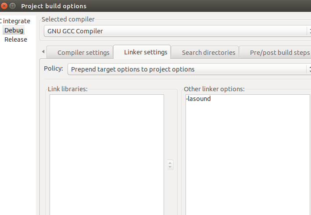Image resolution: width=311 pixels, height=215 pixels.
Task: Click inside the Link libraries list box
Action: tap(107, 155)
